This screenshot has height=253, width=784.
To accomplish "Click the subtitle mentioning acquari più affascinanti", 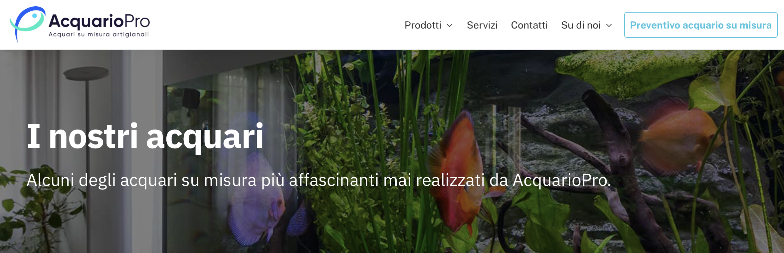I will pos(319,180).
